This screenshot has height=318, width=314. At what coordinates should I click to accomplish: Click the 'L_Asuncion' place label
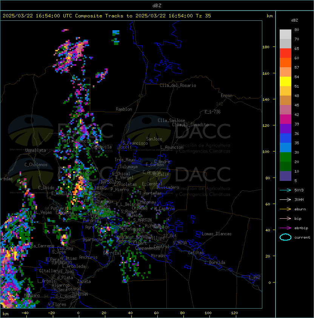point(172,147)
